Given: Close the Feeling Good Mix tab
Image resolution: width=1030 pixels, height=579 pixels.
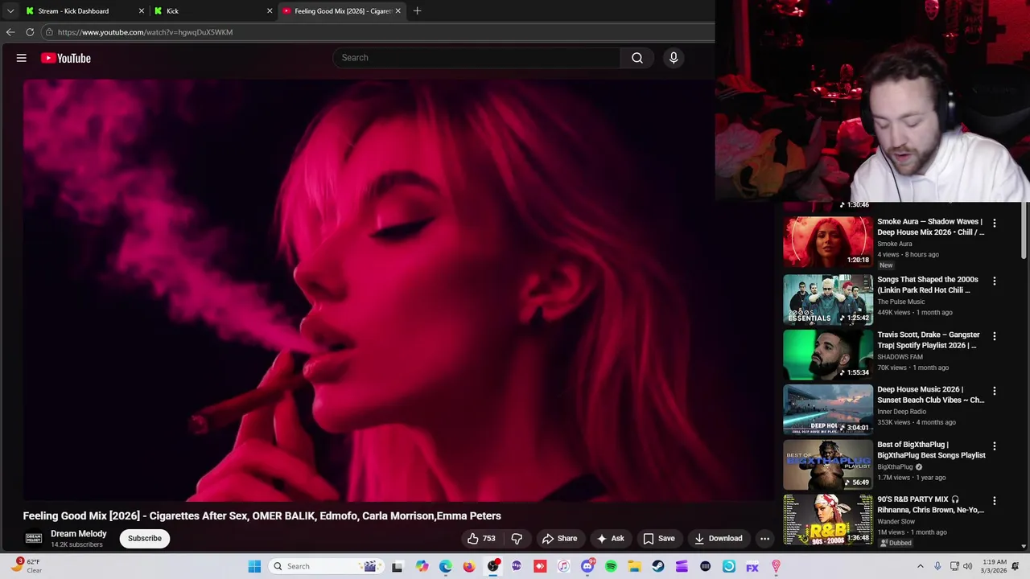Looking at the screenshot, I should coord(398,11).
